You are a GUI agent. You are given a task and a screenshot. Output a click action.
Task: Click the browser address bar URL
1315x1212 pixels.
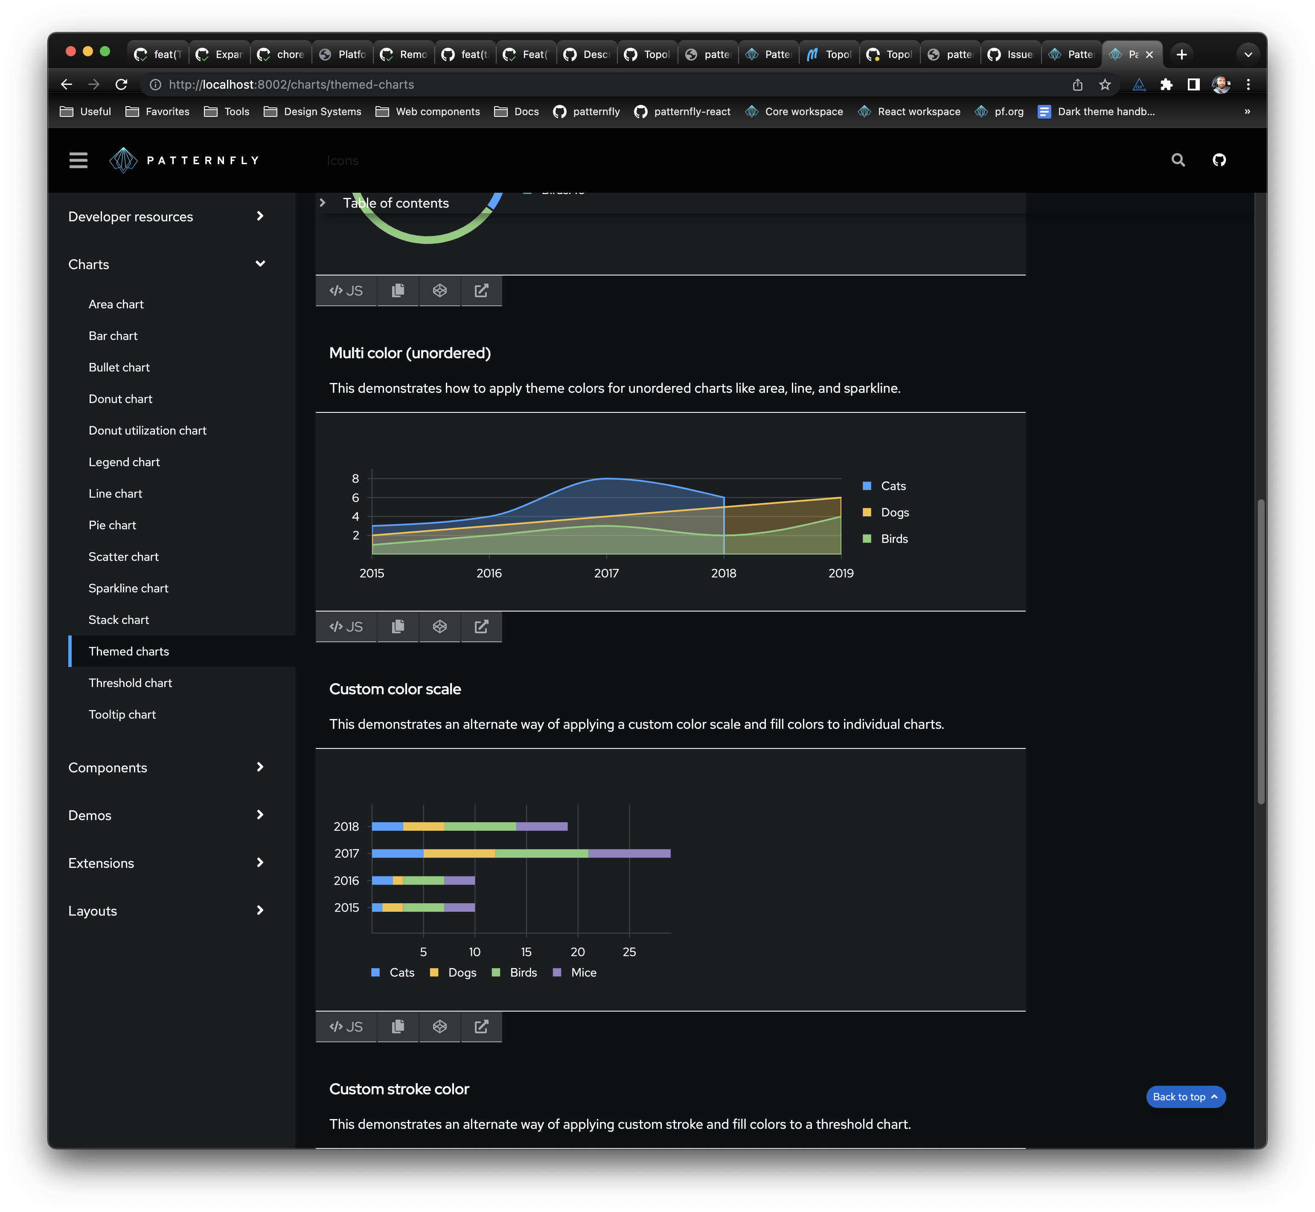tap(291, 84)
